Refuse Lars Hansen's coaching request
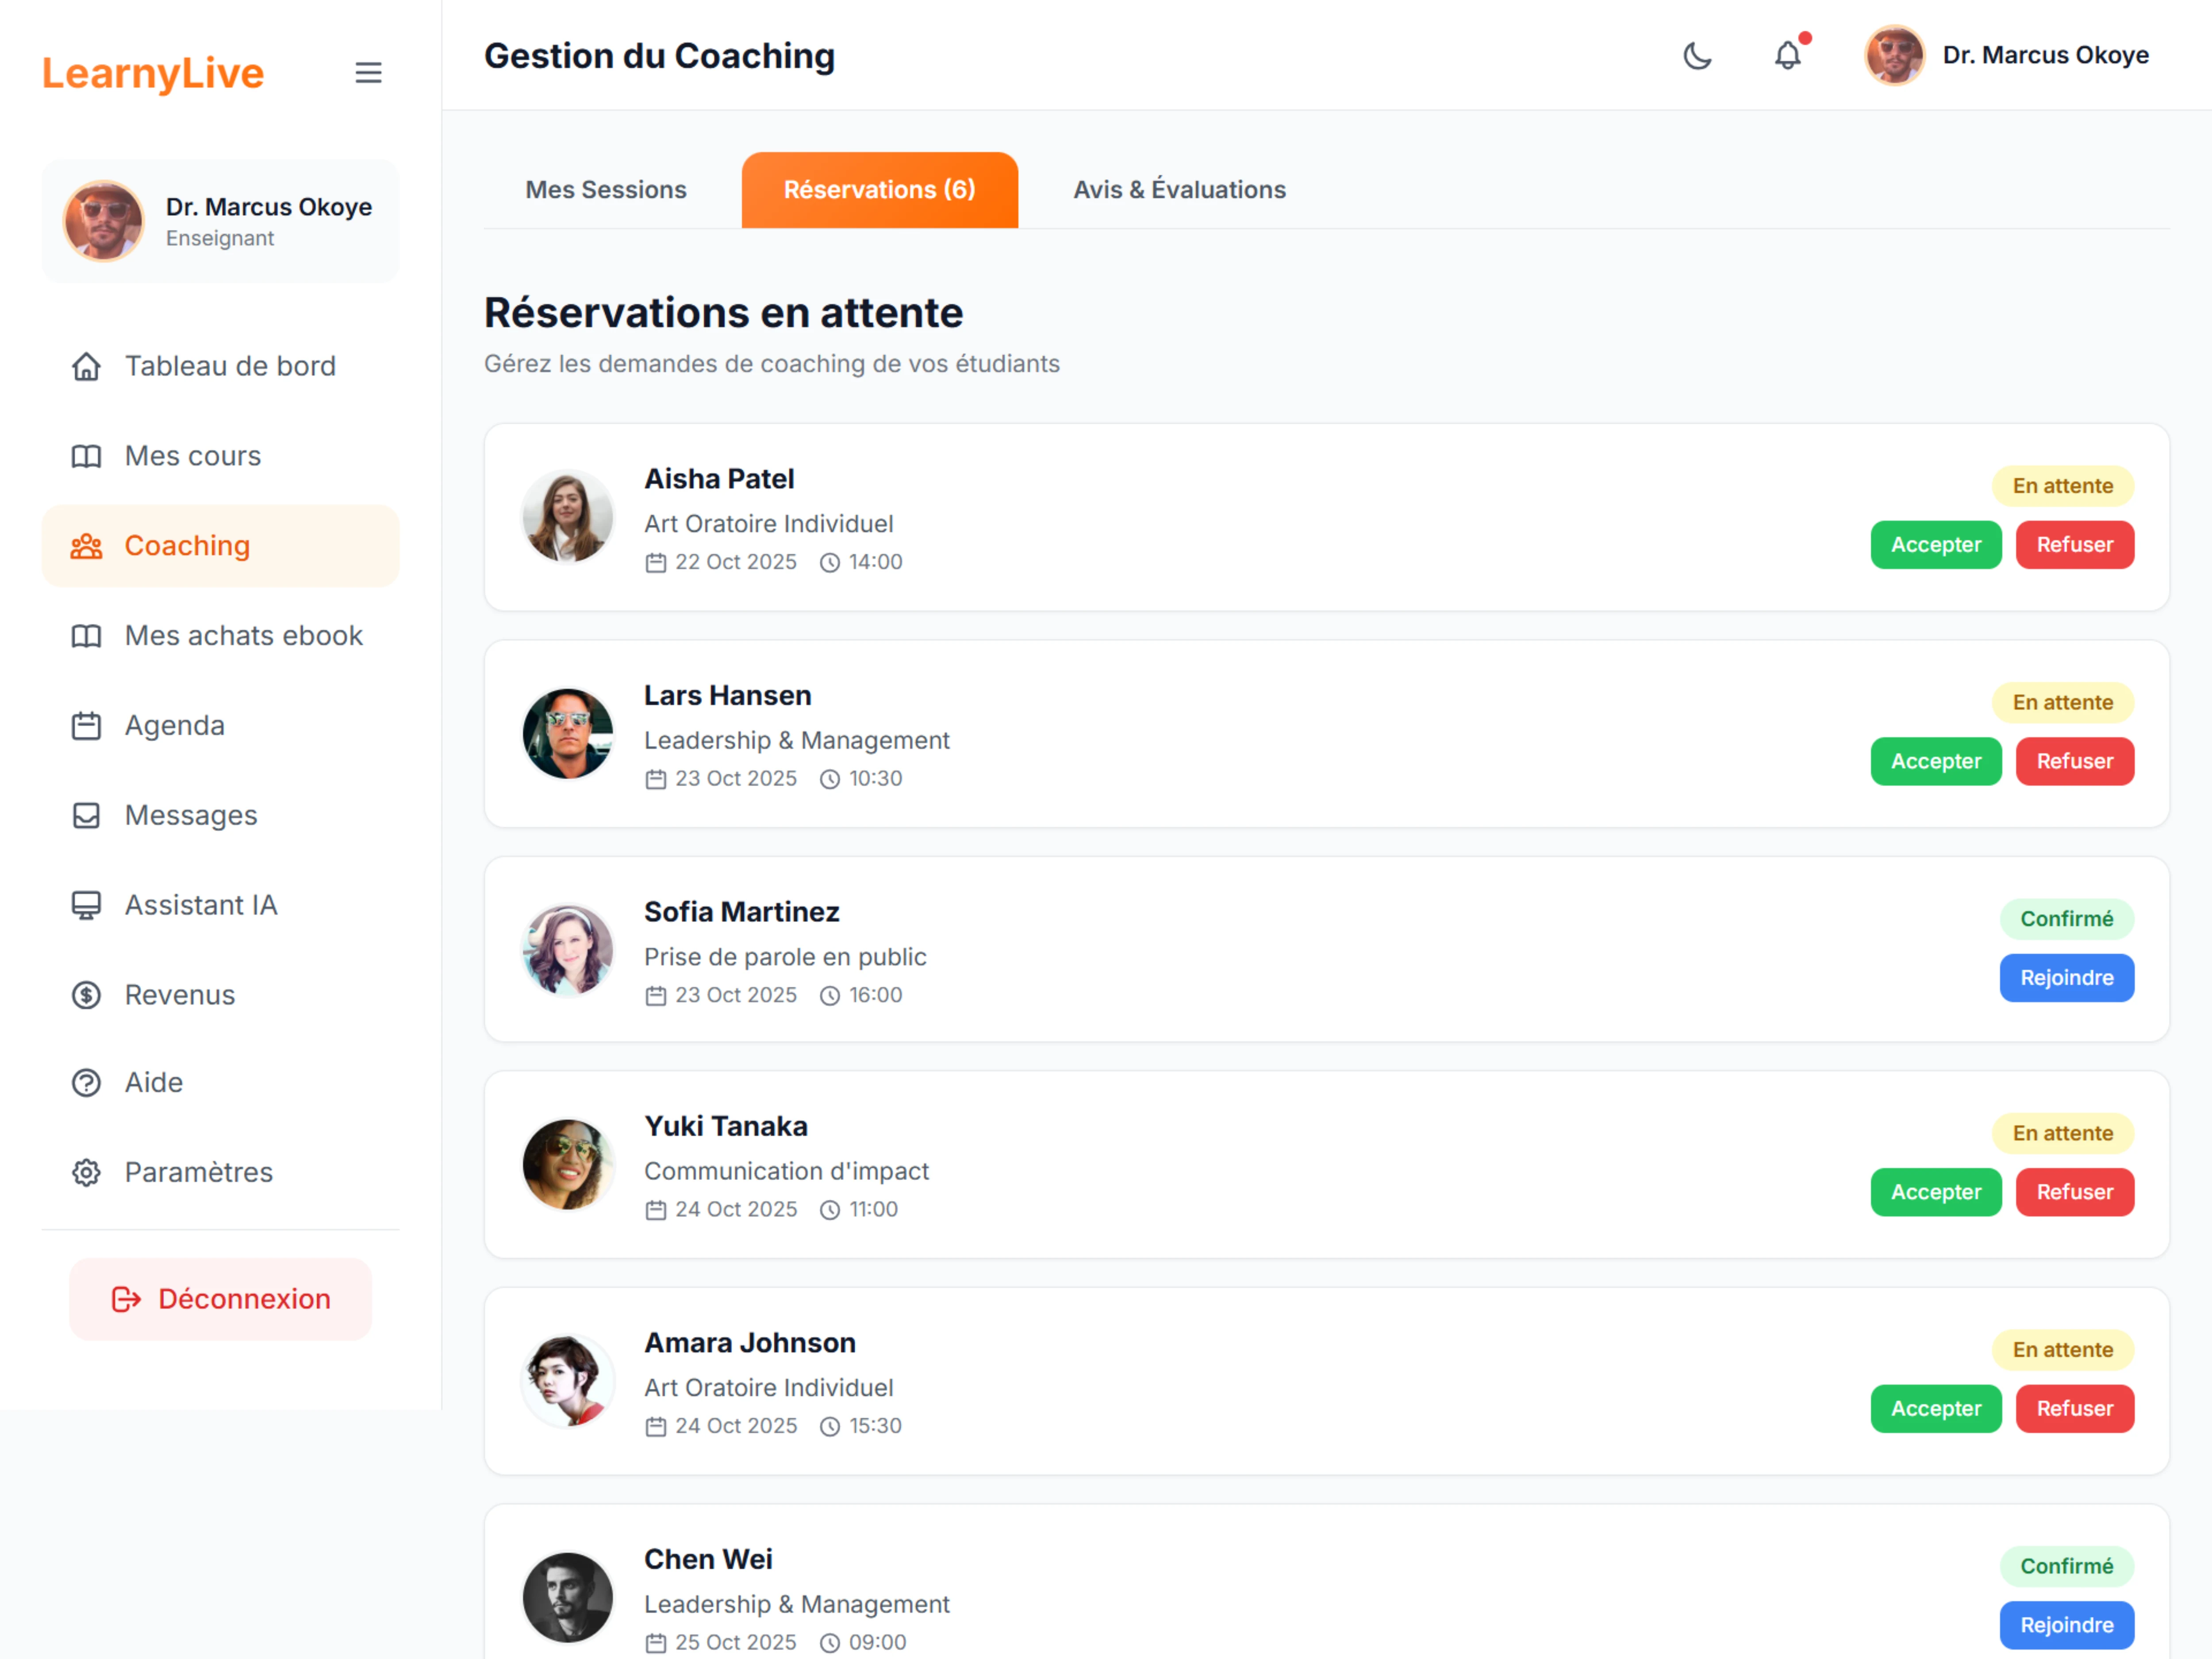The image size is (2212, 1659). point(2074,762)
